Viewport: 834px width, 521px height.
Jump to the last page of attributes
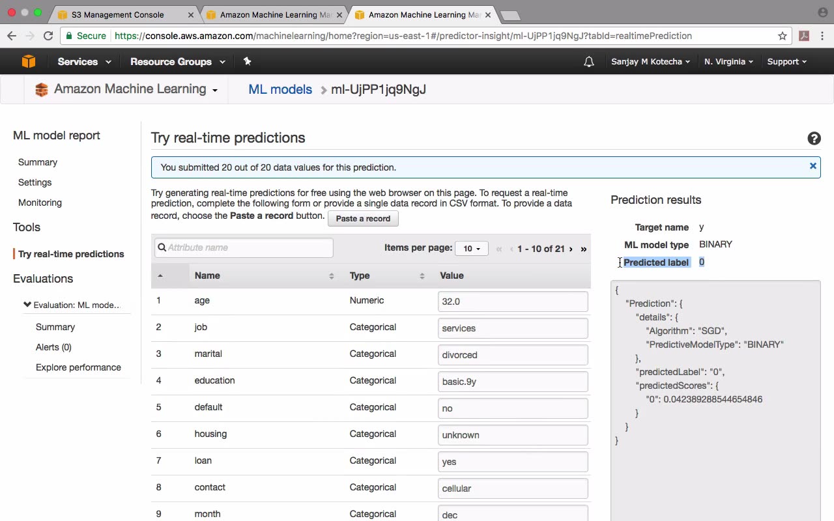click(583, 249)
